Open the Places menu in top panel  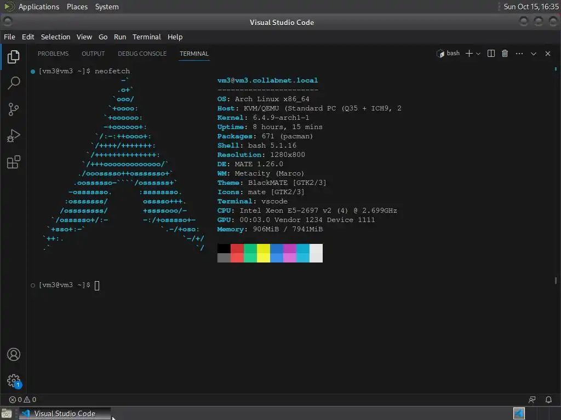[77, 7]
